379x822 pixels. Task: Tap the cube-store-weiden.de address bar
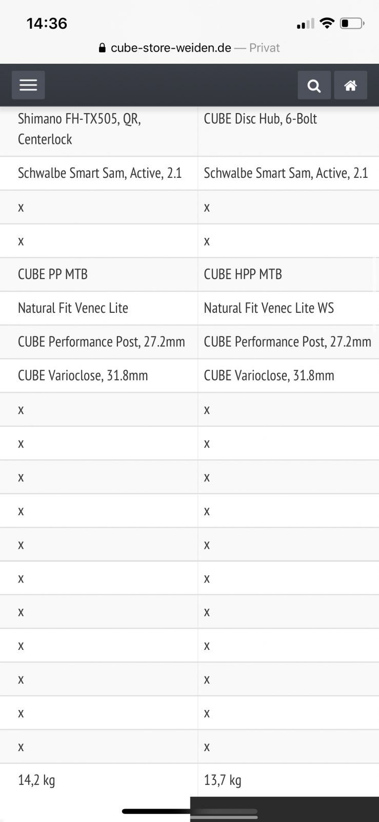(171, 48)
